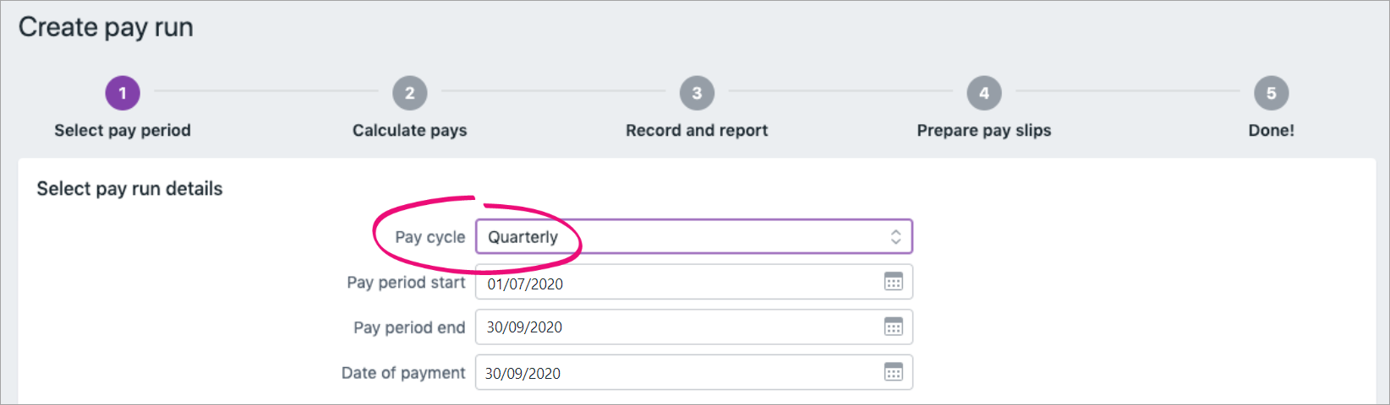Open the "Record and report" step label
The height and width of the screenshot is (405, 1390).
[x=697, y=130]
